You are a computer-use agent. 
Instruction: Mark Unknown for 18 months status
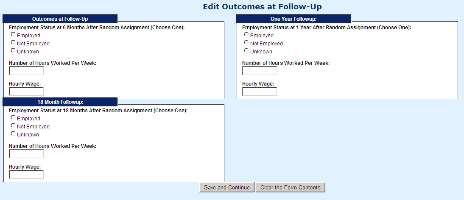(13, 134)
